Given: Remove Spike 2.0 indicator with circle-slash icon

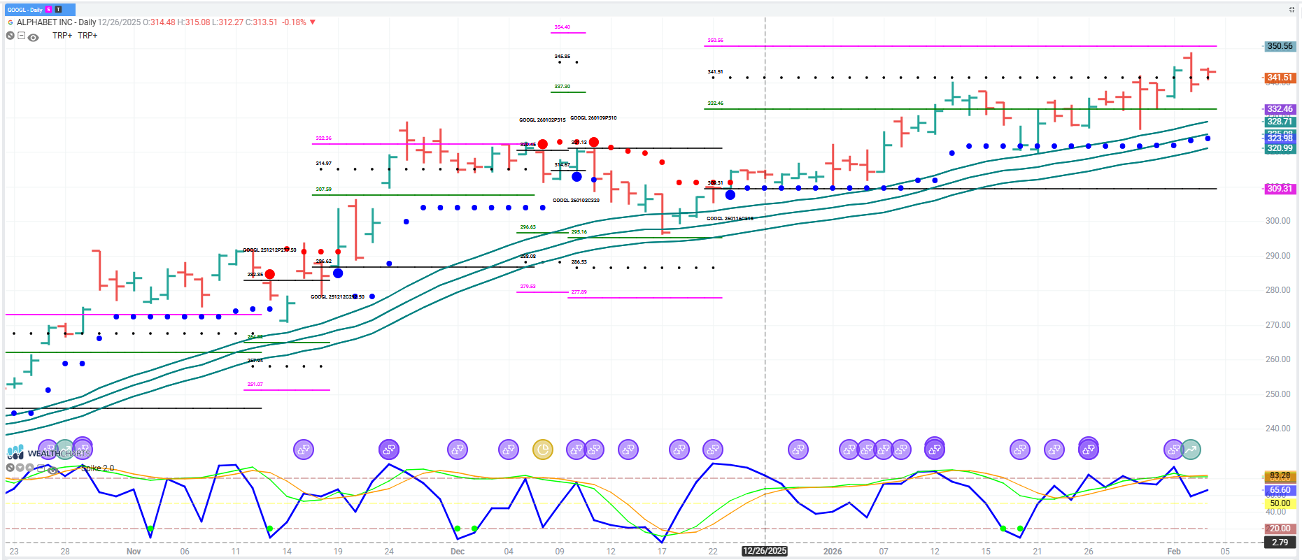Looking at the screenshot, I should click(10, 468).
